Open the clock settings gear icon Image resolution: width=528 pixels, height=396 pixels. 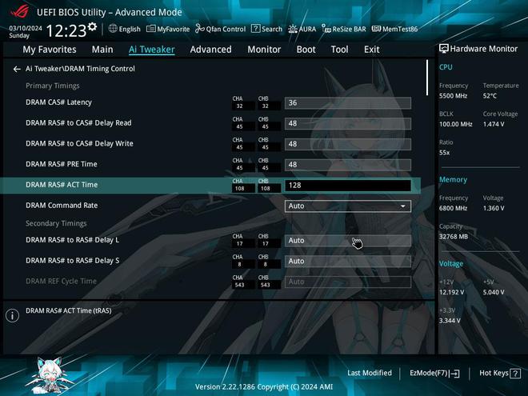pos(92,27)
